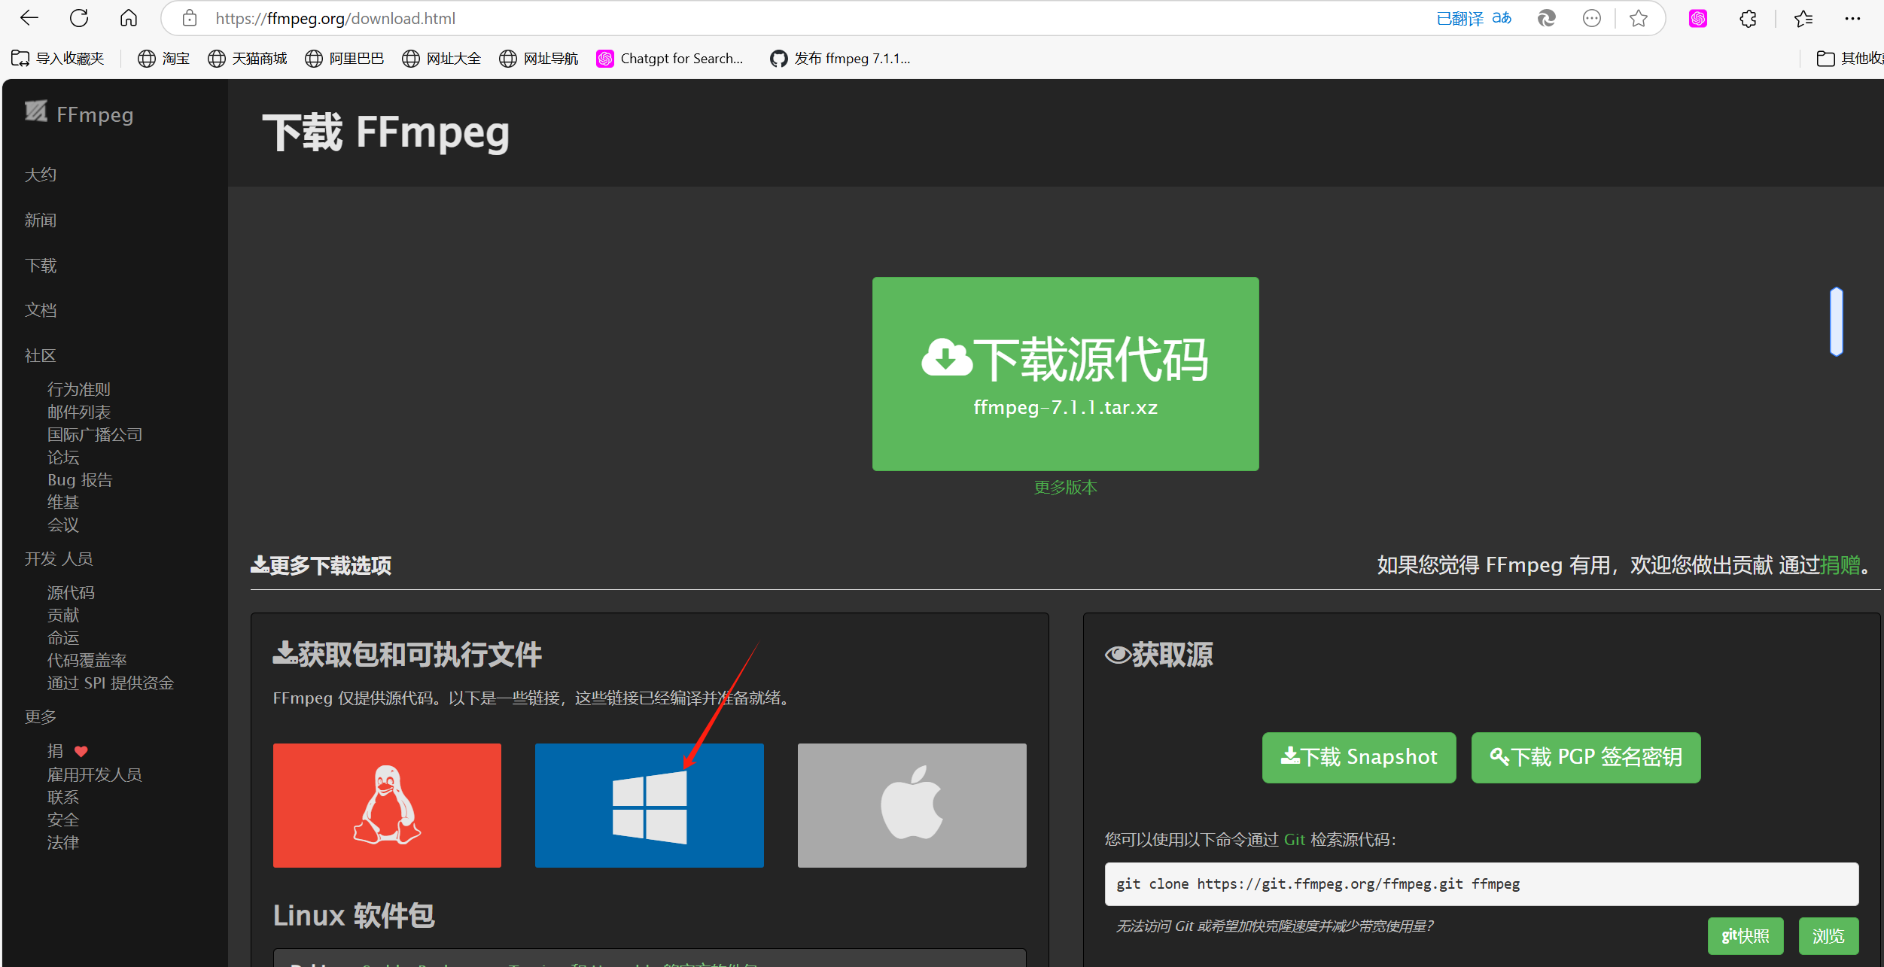This screenshot has width=1884, height=967.
Task: Select 新闻 in the sidebar menu
Action: point(41,220)
